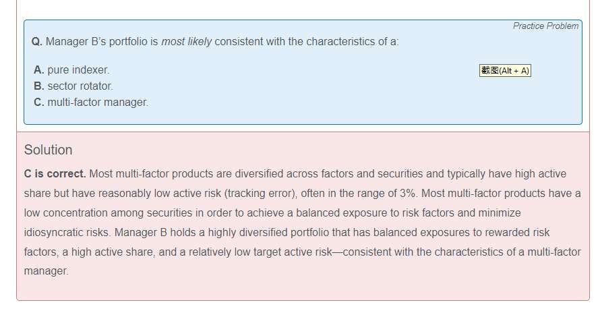Click the "Solution" heading
598x313 pixels.
click(x=48, y=150)
